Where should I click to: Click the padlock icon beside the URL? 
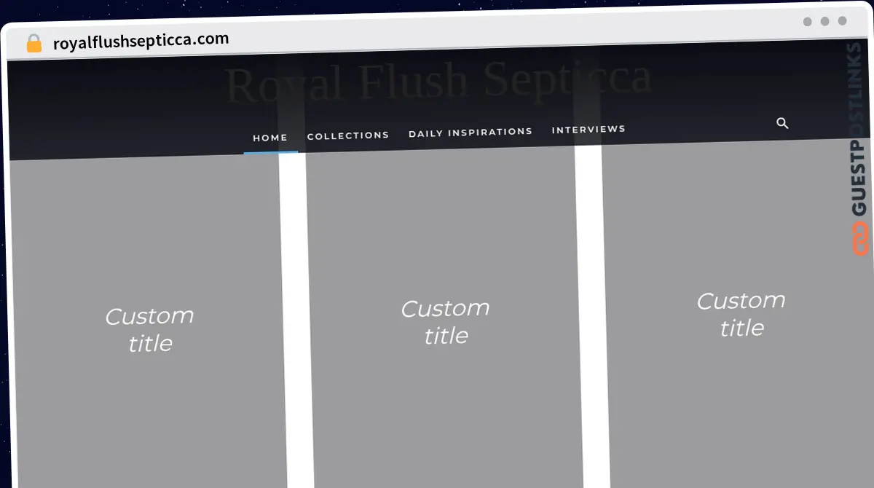coord(34,44)
